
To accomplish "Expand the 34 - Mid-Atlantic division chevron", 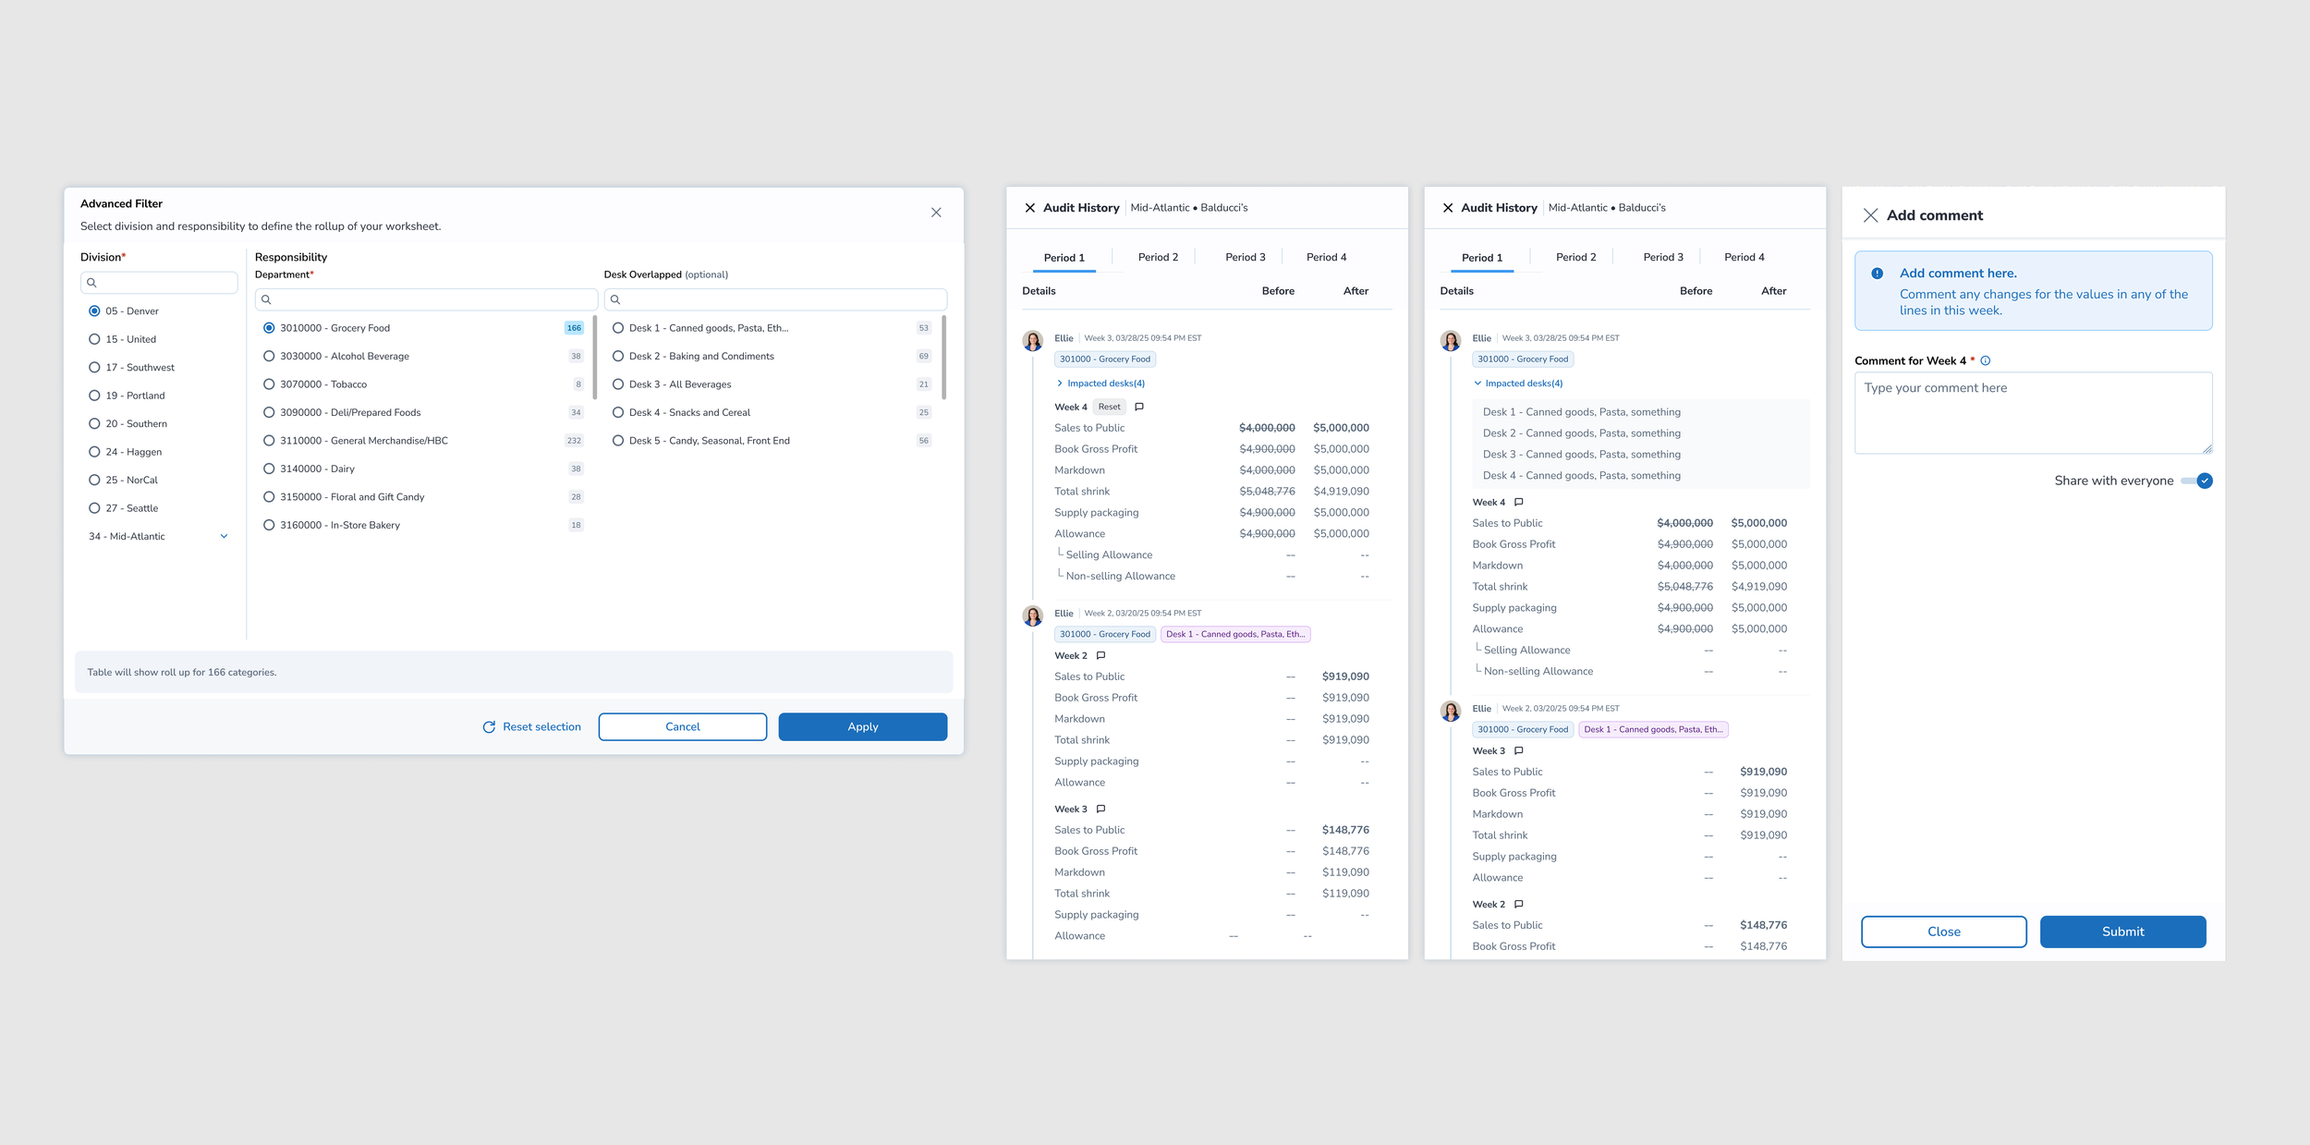I will tap(224, 537).
